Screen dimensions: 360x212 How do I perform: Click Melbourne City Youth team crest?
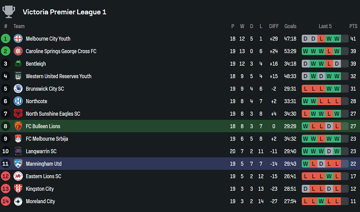tap(18, 39)
